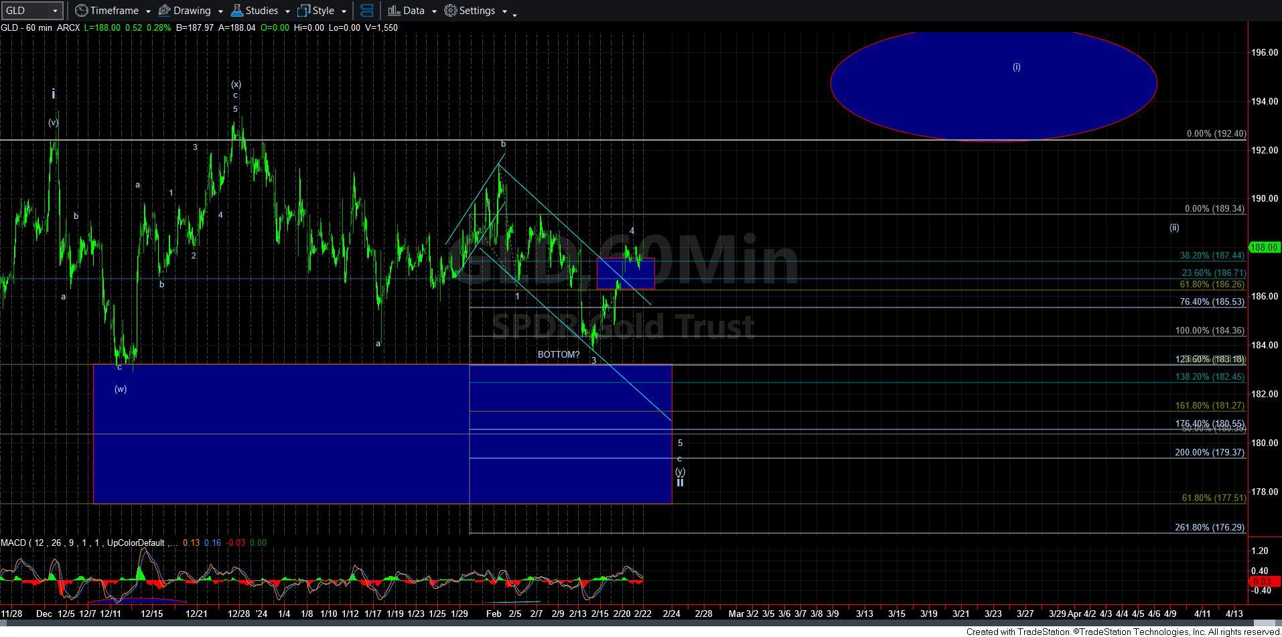Viewport: 1282px width, 637px height.
Task: Expand the Style dropdown arrow
Action: [344, 11]
